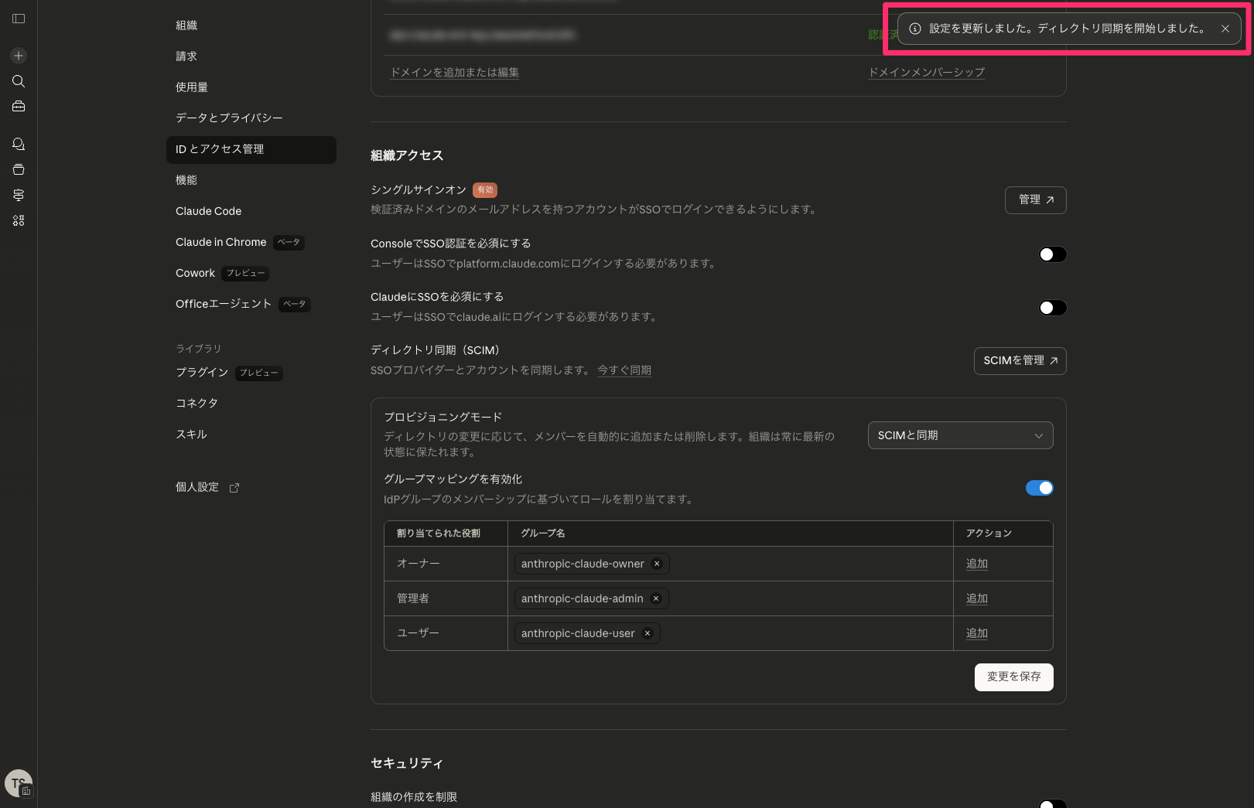Viewport: 1254px width, 808px height.
Task: Toggle the sidebar panel icon
Action: (19, 19)
